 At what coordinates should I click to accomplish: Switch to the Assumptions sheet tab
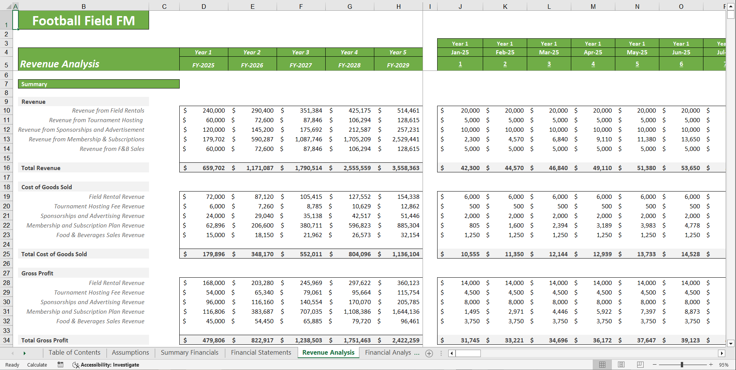(130, 352)
